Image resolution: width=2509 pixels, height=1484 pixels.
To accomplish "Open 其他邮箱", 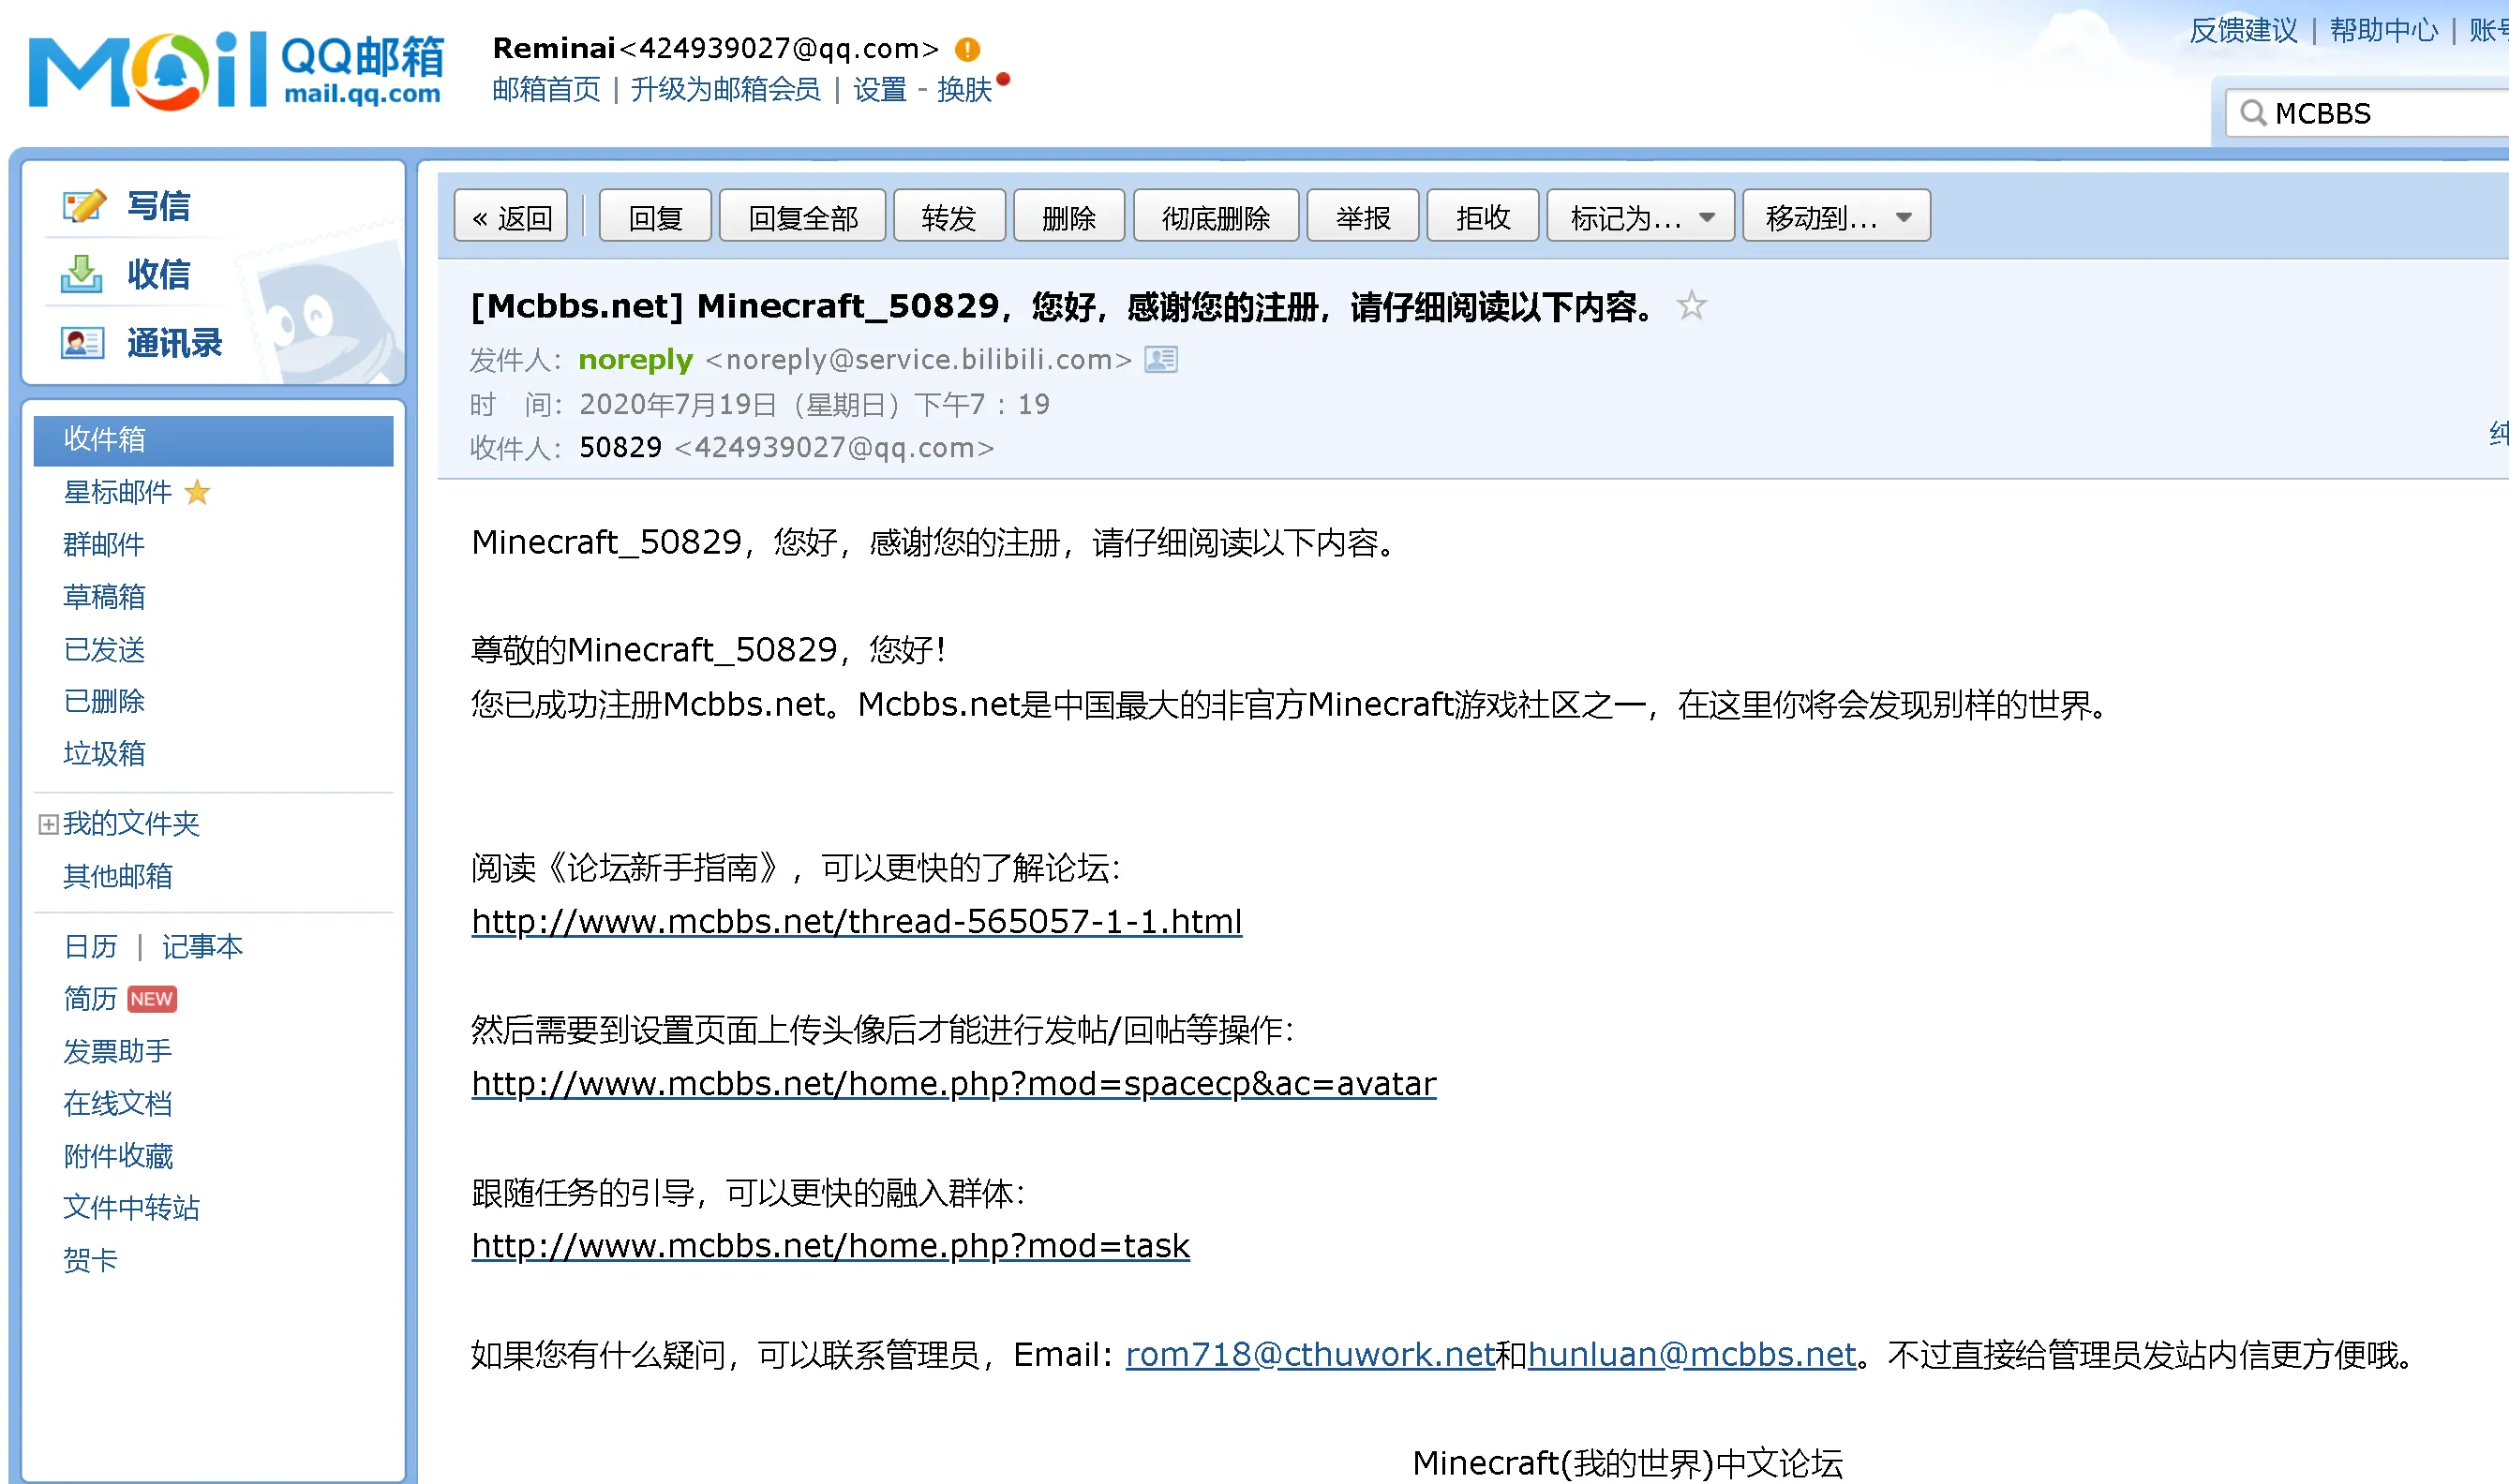I will tap(117, 876).
